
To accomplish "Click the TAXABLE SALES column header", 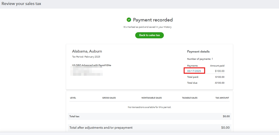I will (x=190, y=98).
